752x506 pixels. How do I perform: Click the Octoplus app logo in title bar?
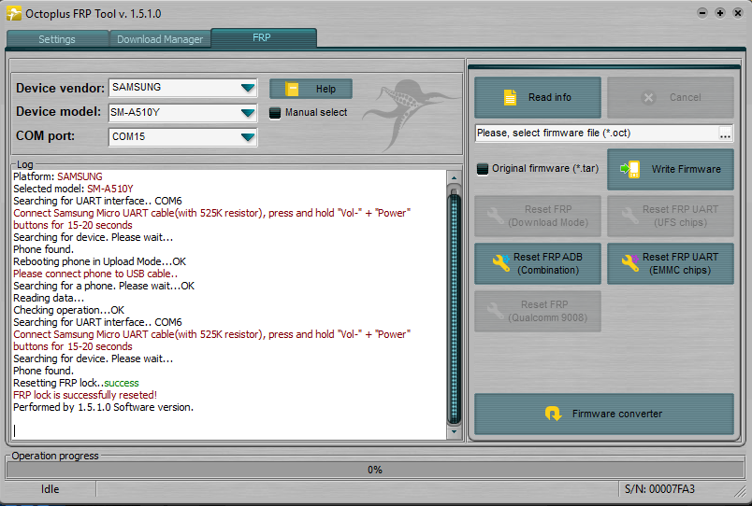pyautogui.click(x=14, y=13)
